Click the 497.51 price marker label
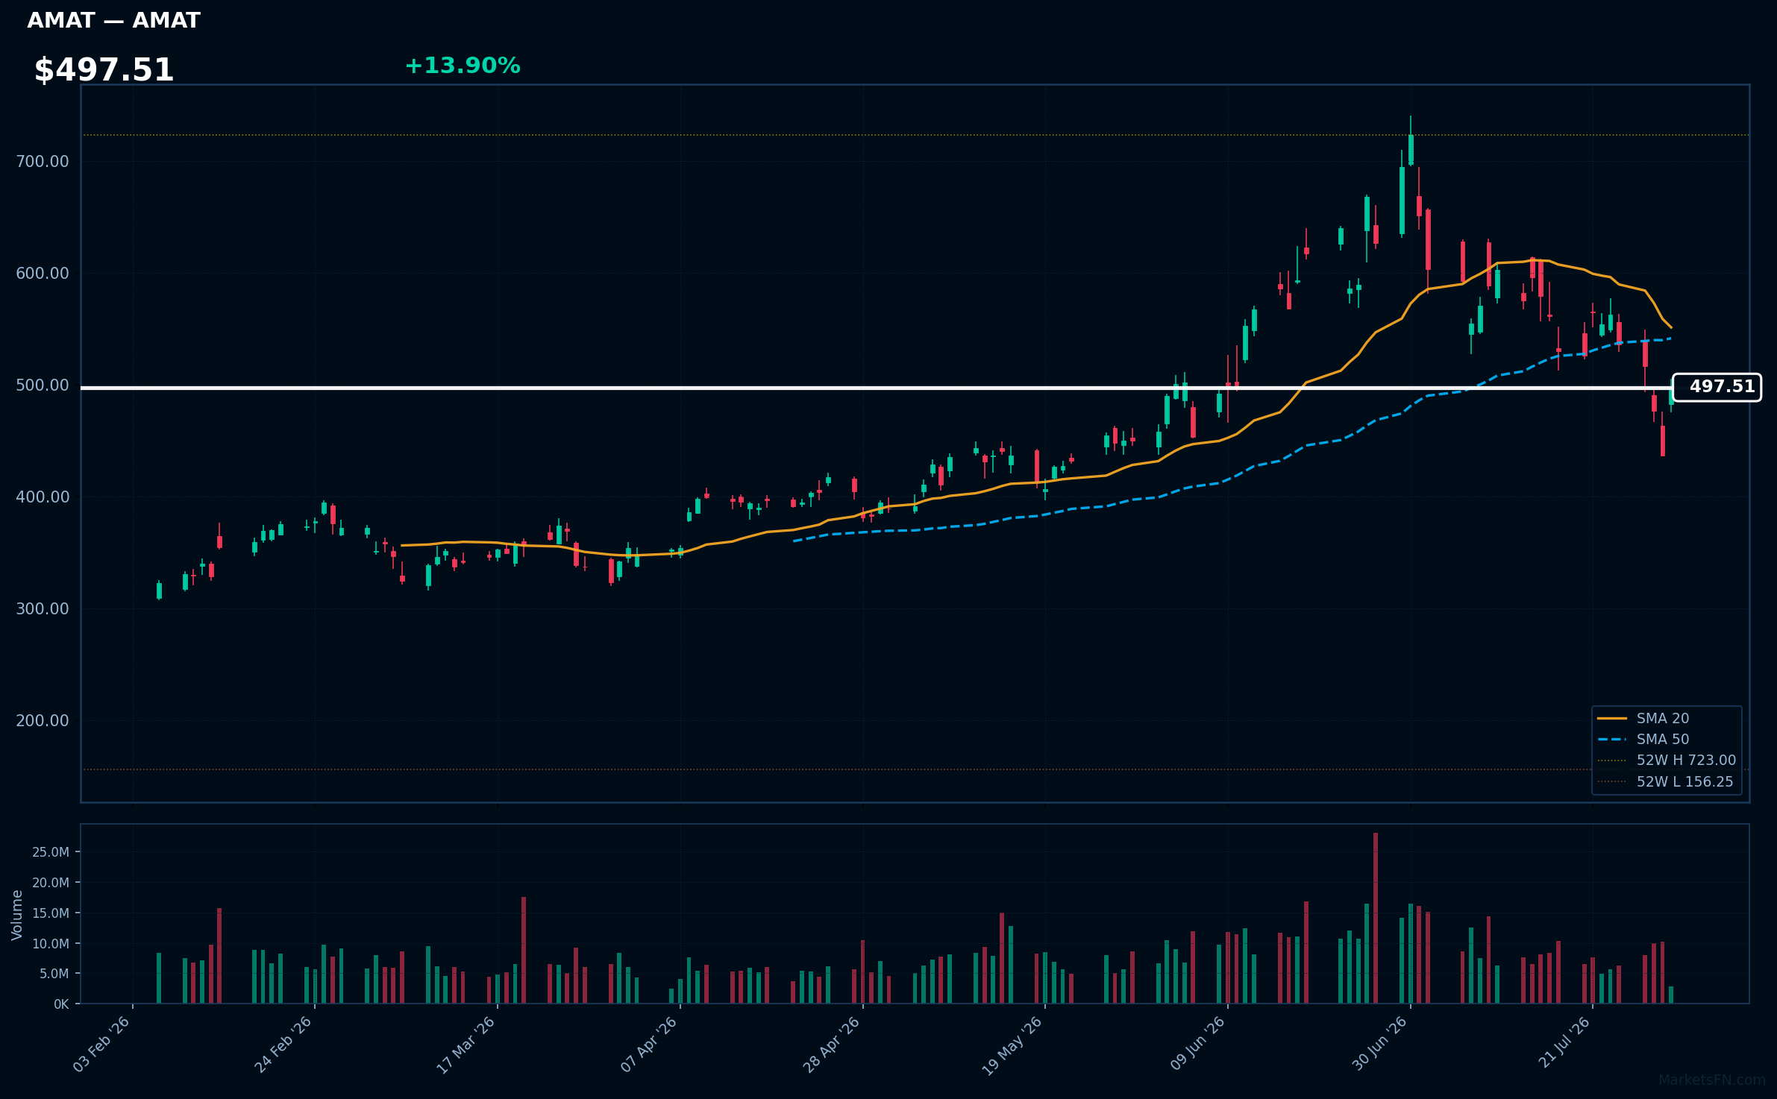The width and height of the screenshot is (1777, 1099). tap(1717, 387)
